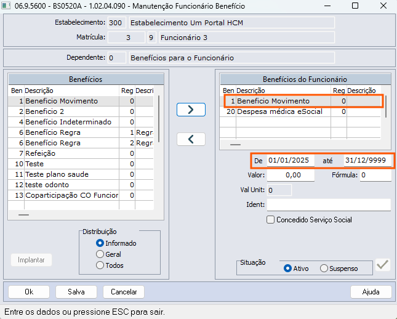Select the Todos distribution option

click(x=110, y=265)
